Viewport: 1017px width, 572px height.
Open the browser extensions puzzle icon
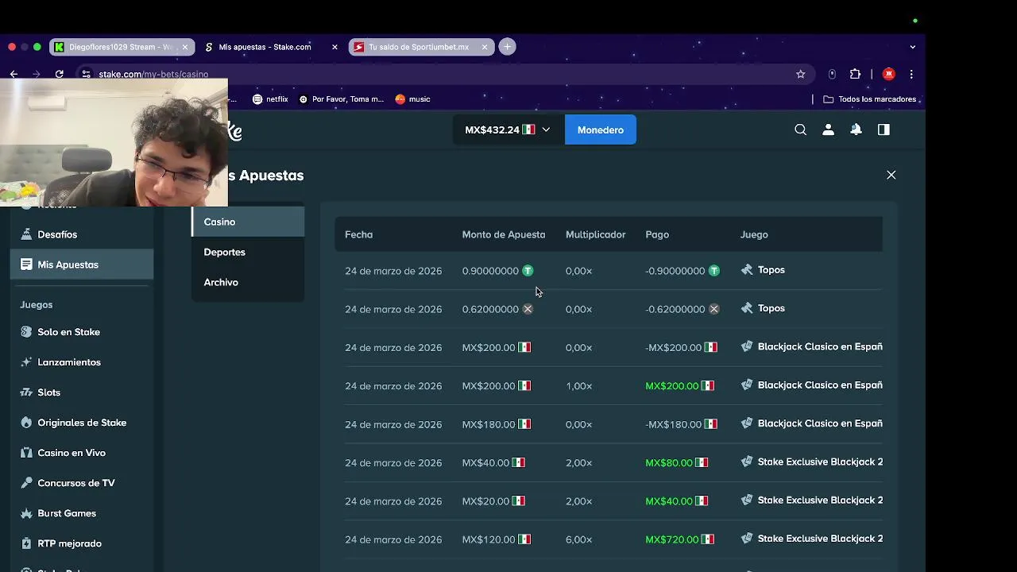[x=855, y=74]
